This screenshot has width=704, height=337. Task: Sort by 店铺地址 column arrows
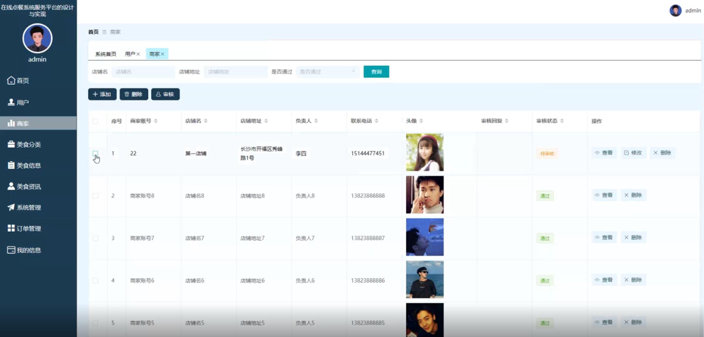point(266,121)
